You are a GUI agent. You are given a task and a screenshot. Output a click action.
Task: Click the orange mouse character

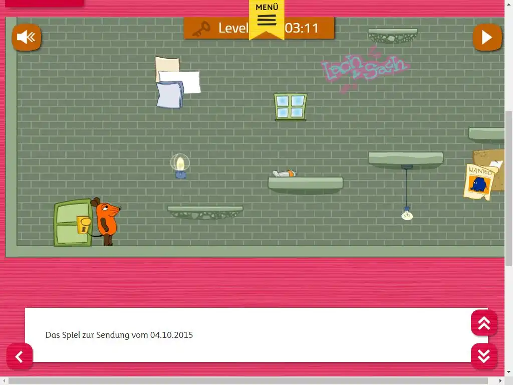(x=106, y=221)
